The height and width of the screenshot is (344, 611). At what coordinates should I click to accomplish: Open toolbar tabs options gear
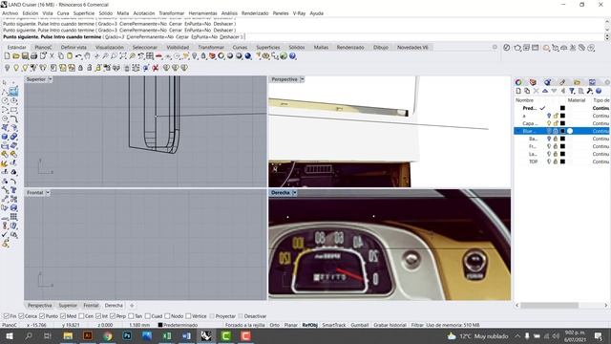click(495, 47)
